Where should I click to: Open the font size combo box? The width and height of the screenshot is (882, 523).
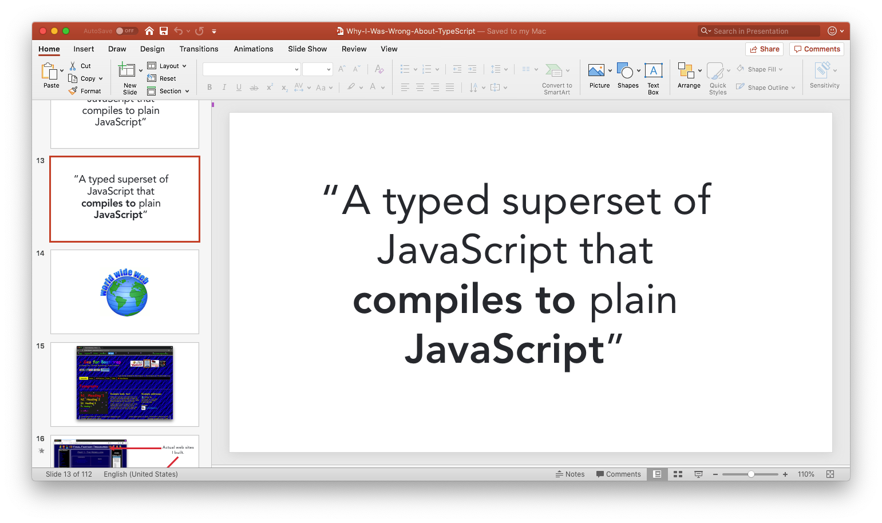(x=318, y=69)
